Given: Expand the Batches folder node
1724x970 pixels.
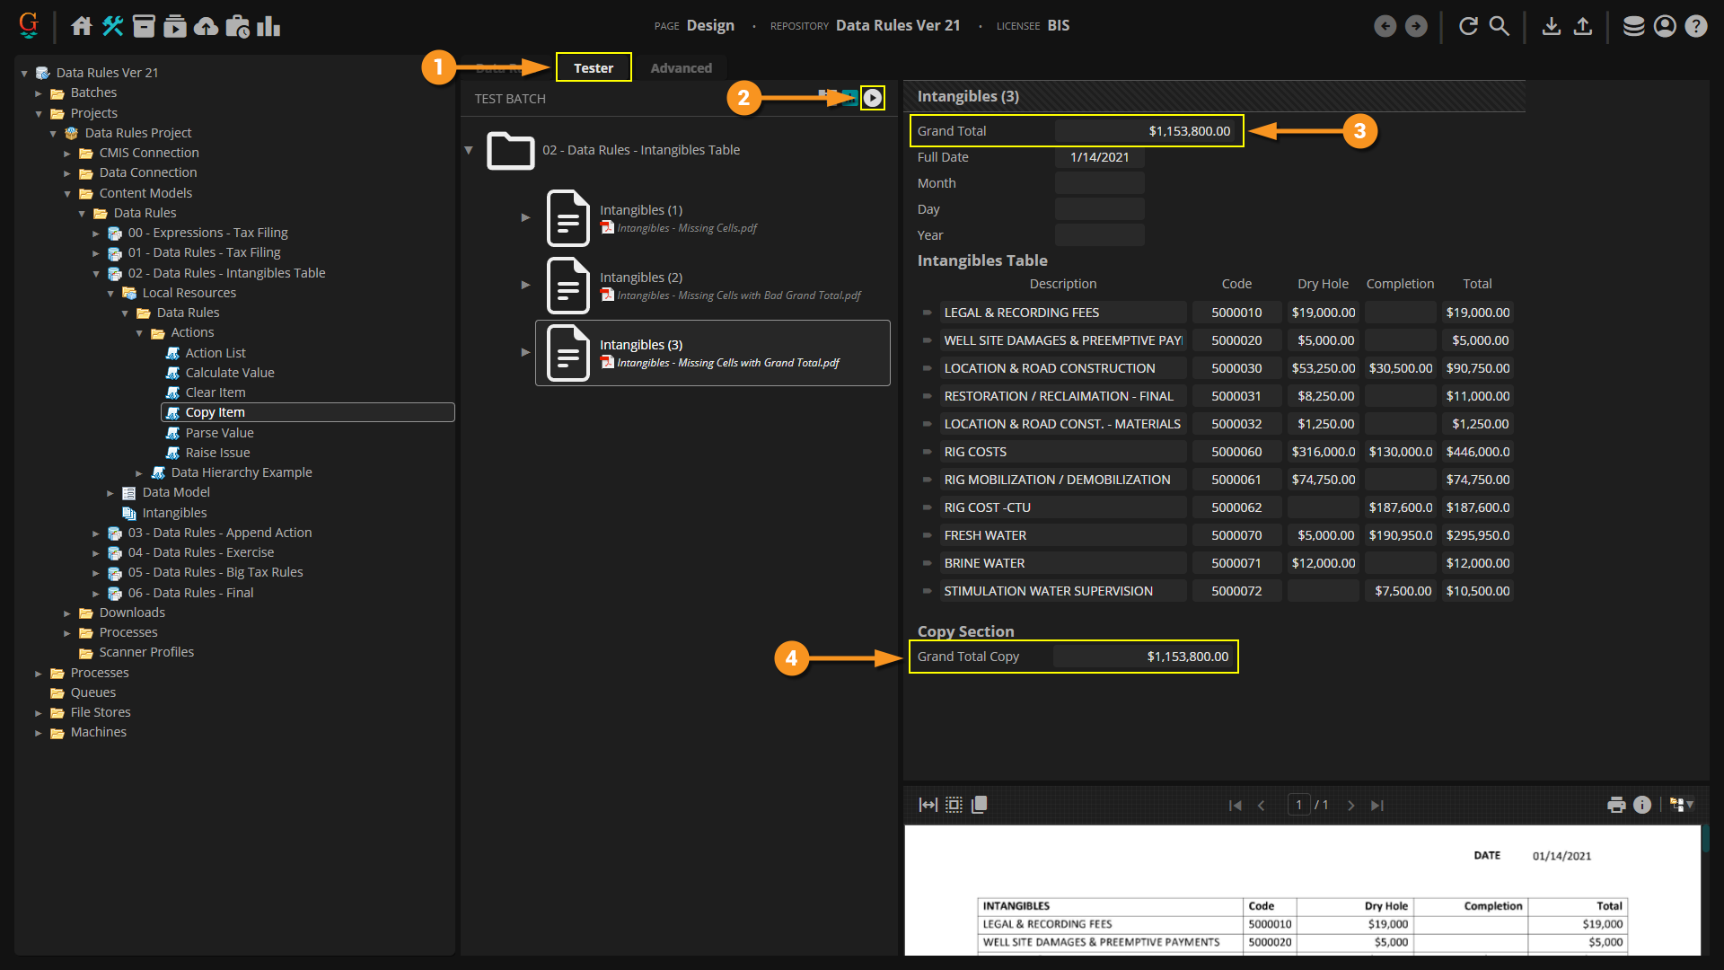Looking at the screenshot, I should coord(39,93).
